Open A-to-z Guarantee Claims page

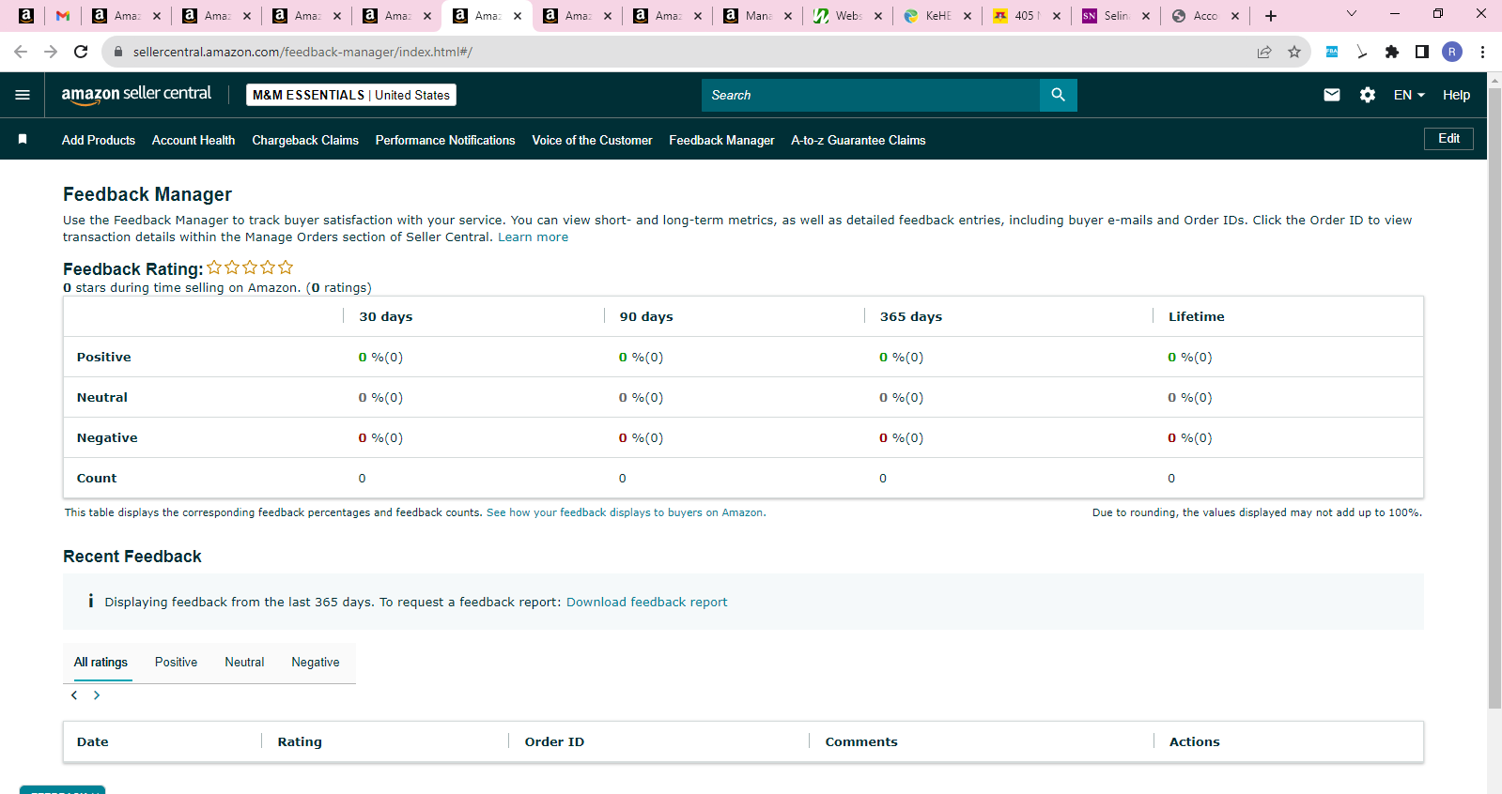[x=859, y=140]
